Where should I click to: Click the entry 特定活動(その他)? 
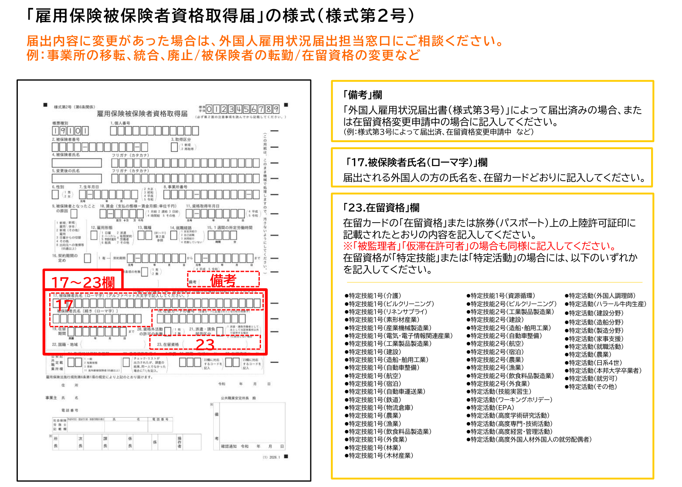coord(591,387)
